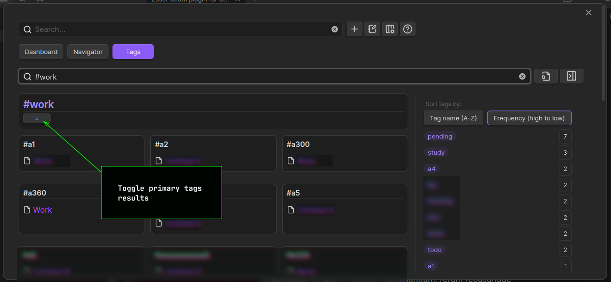
Task: Select the a4 tag
Action: pyautogui.click(x=432, y=169)
